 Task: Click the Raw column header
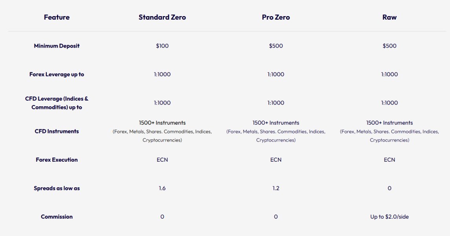click(x=389, y=17)
